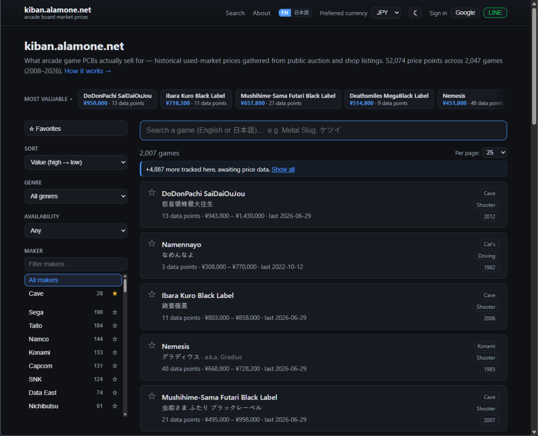Image resolution: width=538 pixels, height=436 pixels.
Task: Switch language to EN
Action: tap(285, 13)
